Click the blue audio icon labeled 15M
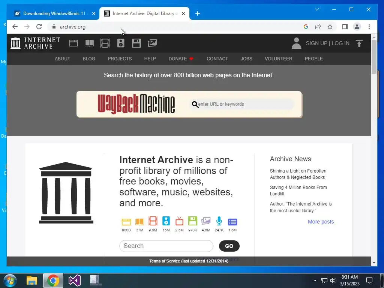Viewport: 384px width, 288px height. (166, 221)
